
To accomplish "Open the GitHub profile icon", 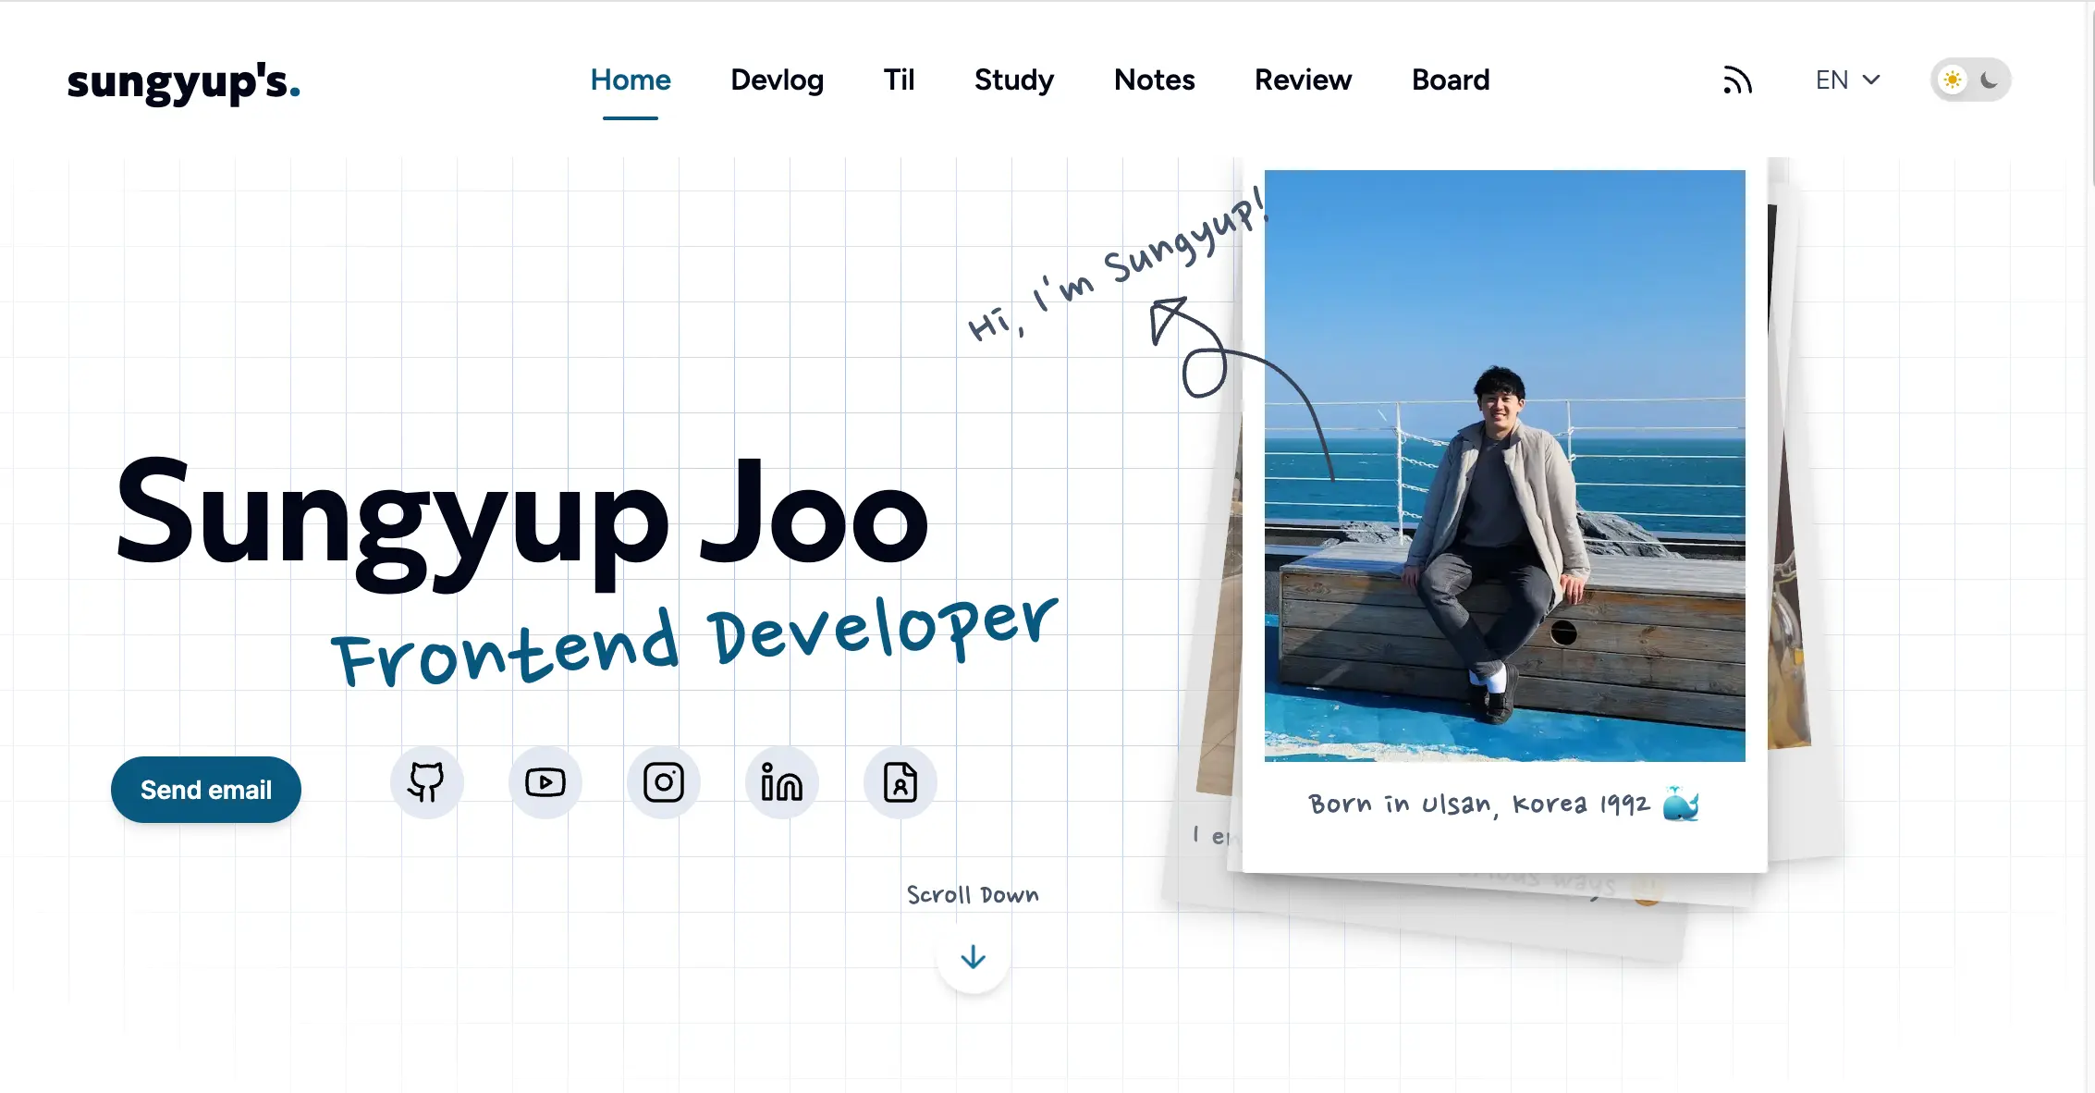I will coord(426,783).
